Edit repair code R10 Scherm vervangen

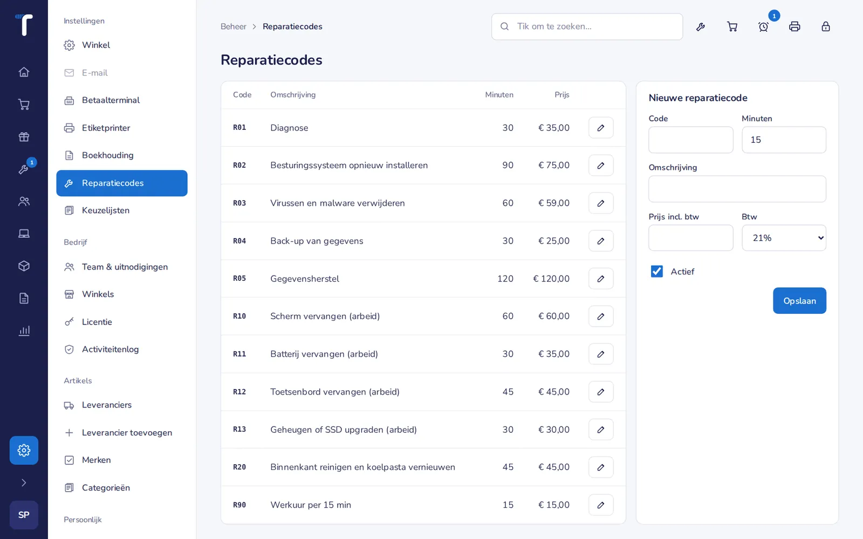click(601, 316)
